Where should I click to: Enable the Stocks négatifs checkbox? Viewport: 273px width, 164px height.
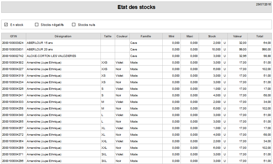click(x=37, y=25)
